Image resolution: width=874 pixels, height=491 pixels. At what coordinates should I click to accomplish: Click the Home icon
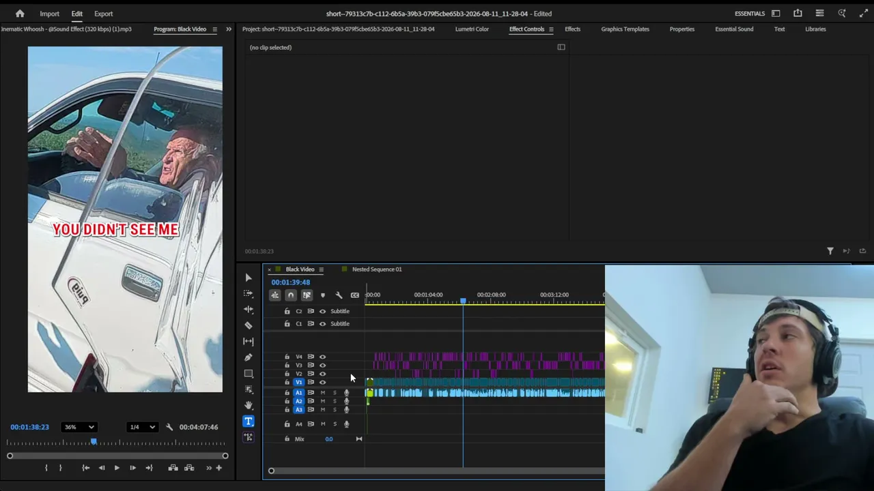click(20, 14)
